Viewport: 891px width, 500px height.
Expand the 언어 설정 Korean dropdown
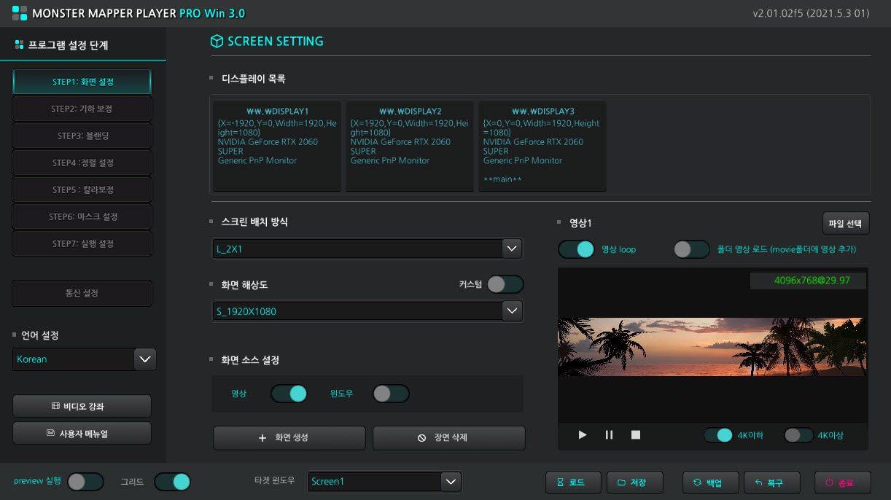(85, 359)
